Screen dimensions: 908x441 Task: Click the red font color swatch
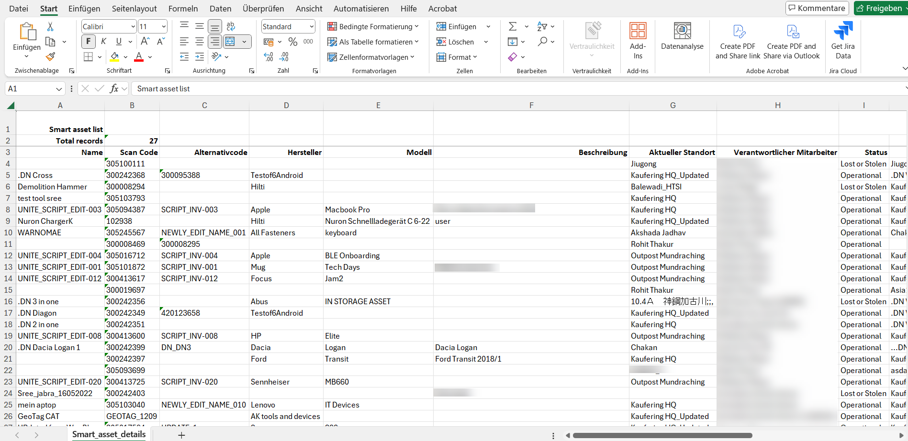[139, 57]
